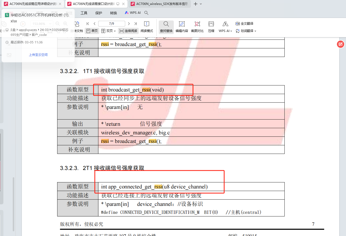The image size is (346, 236).
Task: Open the Tools (工具) menu
Action: [x=84, y=13]
